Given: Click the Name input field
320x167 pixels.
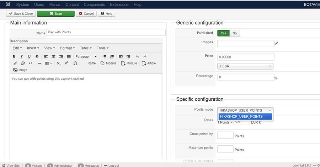Looking at the screenshot, I should (x=106, y=32).
